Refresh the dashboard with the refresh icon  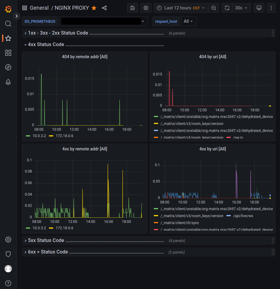pyautogui.click(x=227, y=8)
